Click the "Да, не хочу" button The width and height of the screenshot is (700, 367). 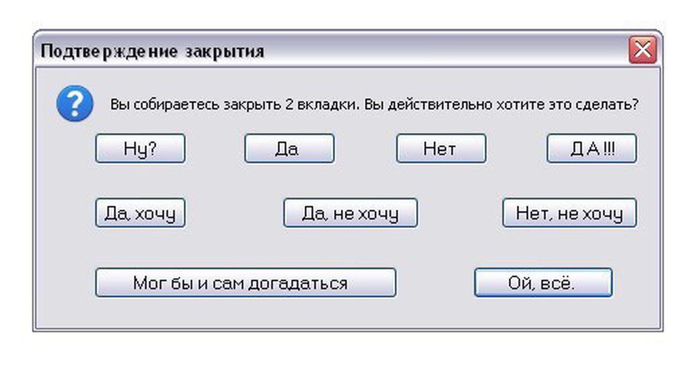click(350, 214)
